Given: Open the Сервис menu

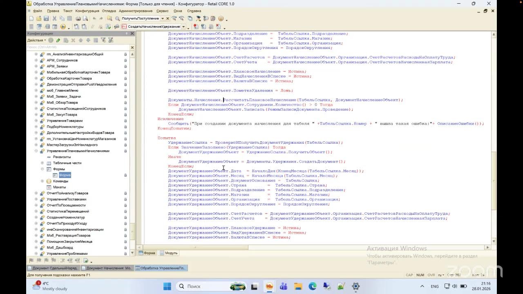Looking at the screenshot, I should tap(162, 11).
